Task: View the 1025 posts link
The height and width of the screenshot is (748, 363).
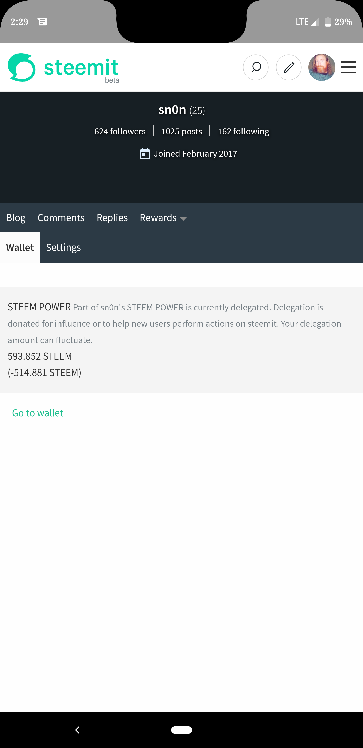Action: click(x=182, y=131)
